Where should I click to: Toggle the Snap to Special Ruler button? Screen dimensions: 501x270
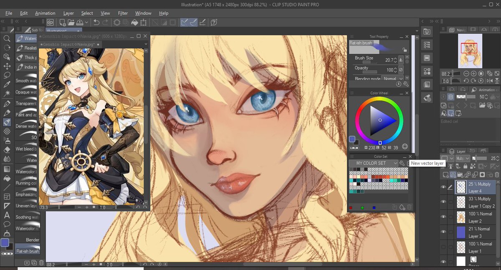pos(194,23)
